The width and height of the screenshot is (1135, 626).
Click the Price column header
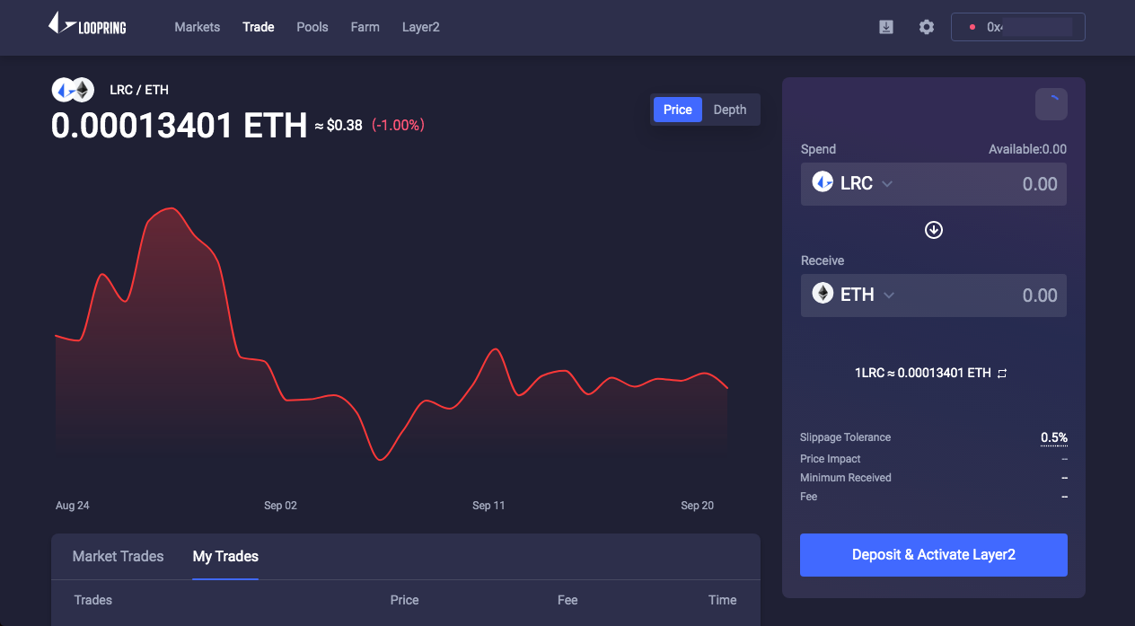(x=404, y=600)
